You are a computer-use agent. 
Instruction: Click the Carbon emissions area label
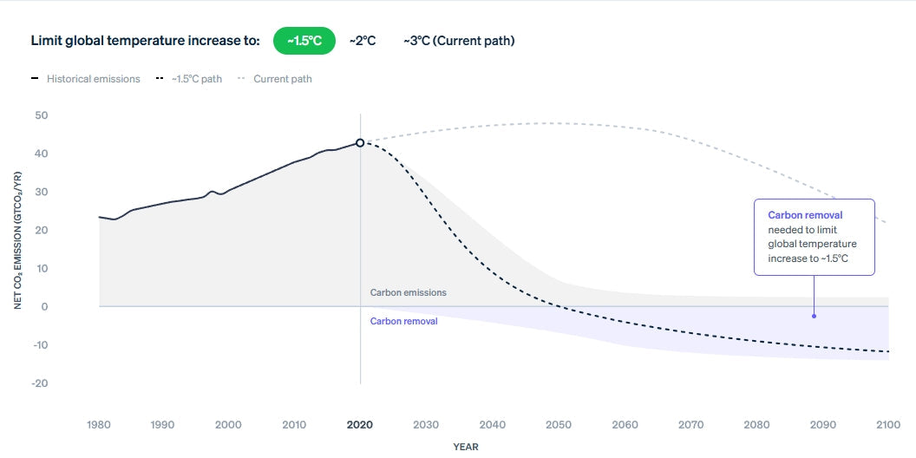pos(409,292)
